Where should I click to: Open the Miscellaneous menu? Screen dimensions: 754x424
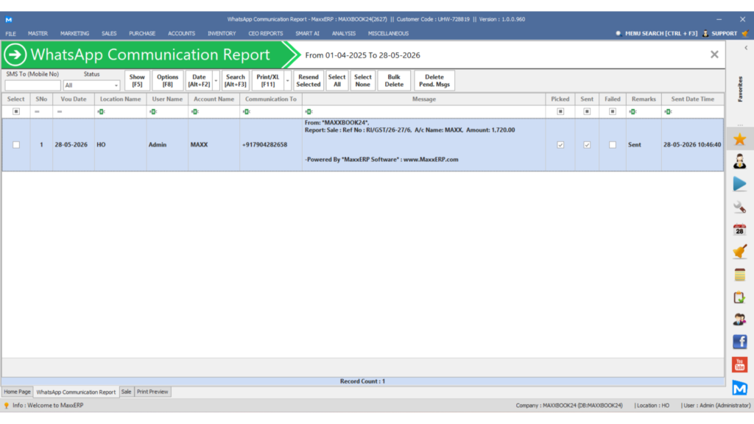pos(388,34)
